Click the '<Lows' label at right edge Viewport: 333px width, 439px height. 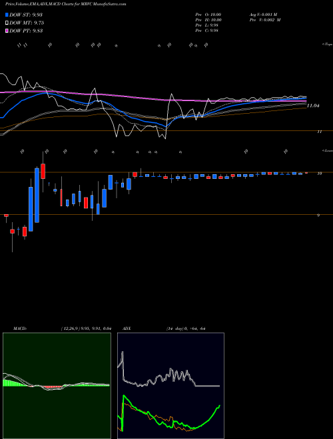[x=327, y=150]
